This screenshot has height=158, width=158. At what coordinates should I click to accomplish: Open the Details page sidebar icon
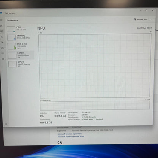(3, 53)
